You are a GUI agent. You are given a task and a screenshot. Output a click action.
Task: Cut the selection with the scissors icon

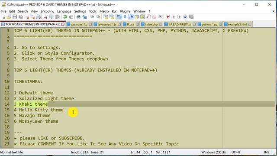46,17
